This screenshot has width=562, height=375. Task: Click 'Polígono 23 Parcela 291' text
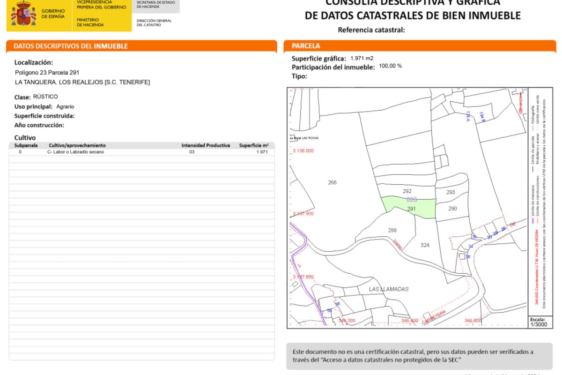click(x=47, y=73)
